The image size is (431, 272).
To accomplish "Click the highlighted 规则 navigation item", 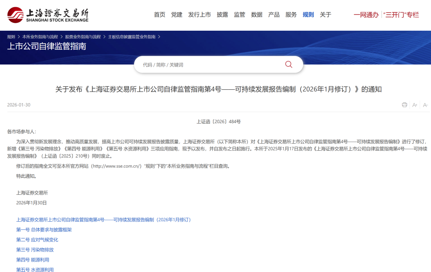I will pyautogui.click(x=308, y=14).
